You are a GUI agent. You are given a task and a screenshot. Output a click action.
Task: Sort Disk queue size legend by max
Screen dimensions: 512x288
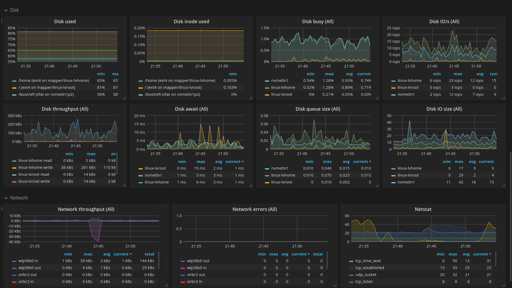coord(327,162)
